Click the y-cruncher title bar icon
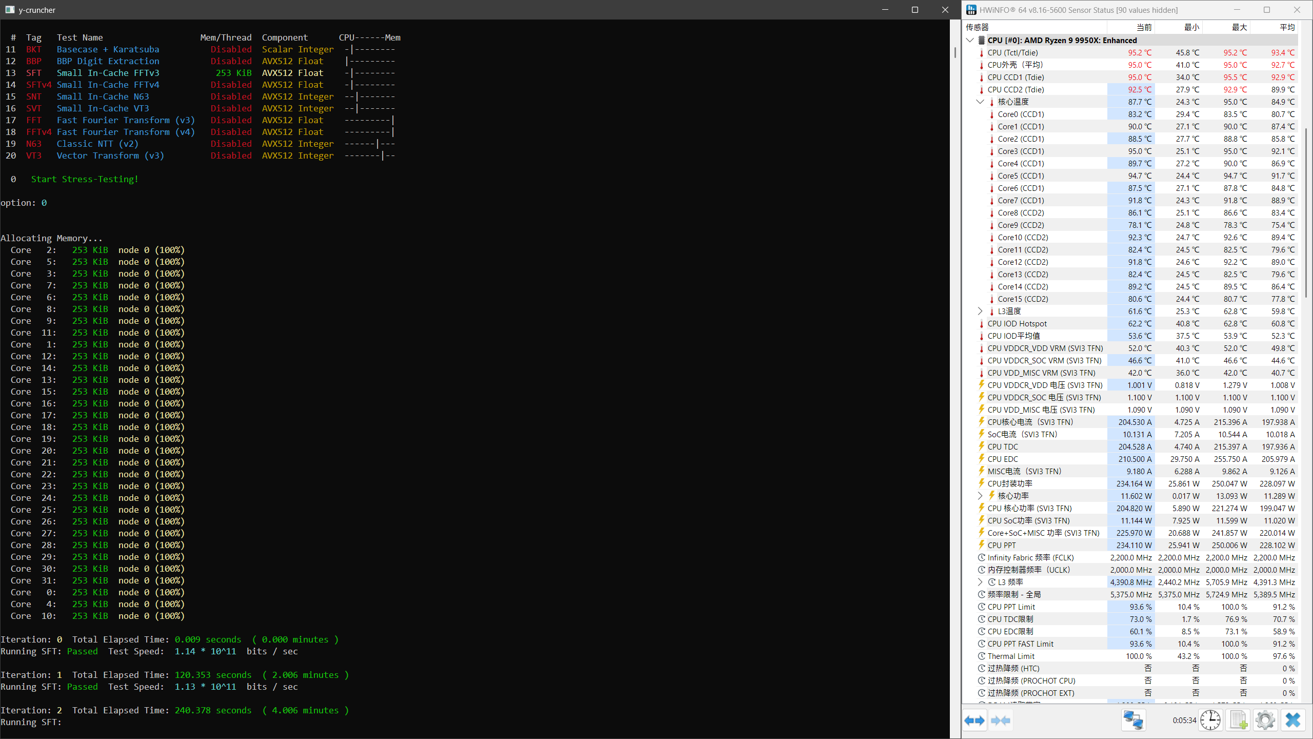The height and width of the screenshot is (739, 1313). pos(10,10)
